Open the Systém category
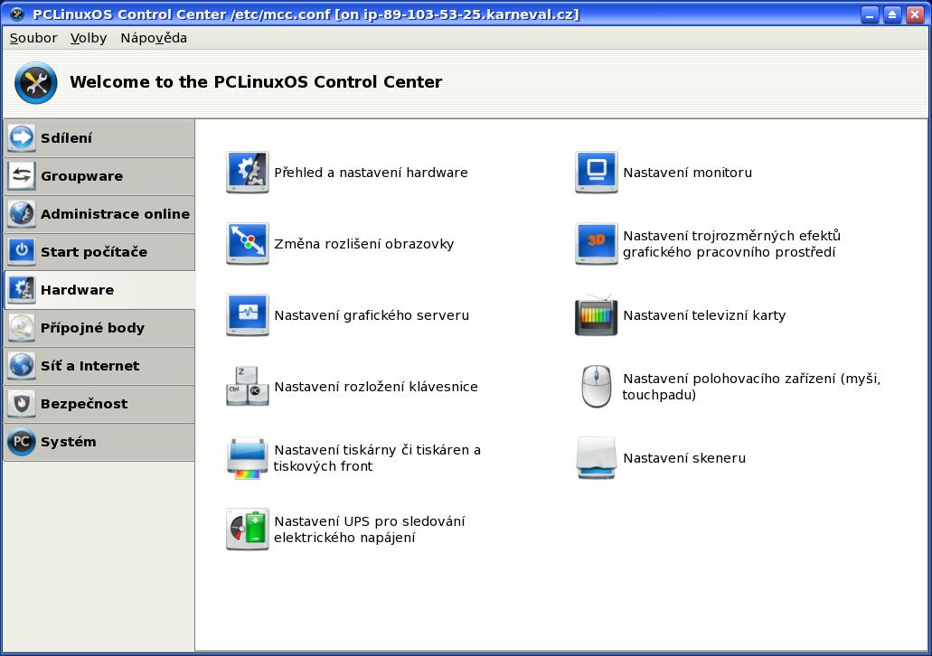932x656 pixels. 99,442
